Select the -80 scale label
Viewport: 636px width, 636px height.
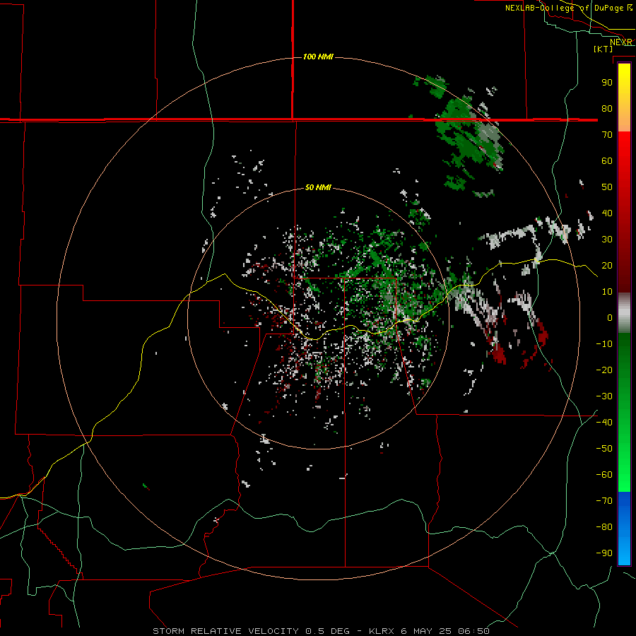click(x=604, y=527)
